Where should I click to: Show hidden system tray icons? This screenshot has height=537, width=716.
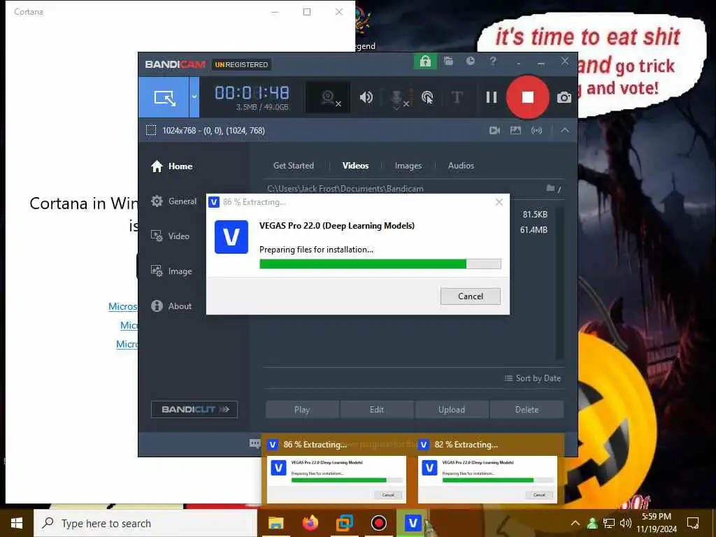tap(575, 523)
